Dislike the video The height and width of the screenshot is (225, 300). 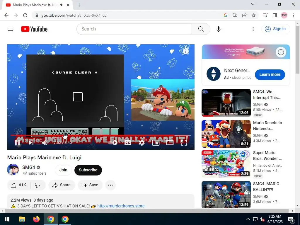coord(38,185)
